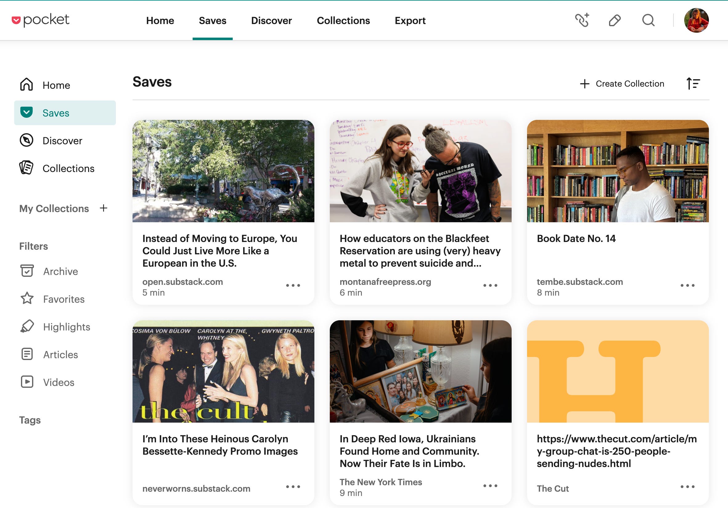Expand more options for Moving to Europe article
The image size is (728, 508).
tap(293, 285)
